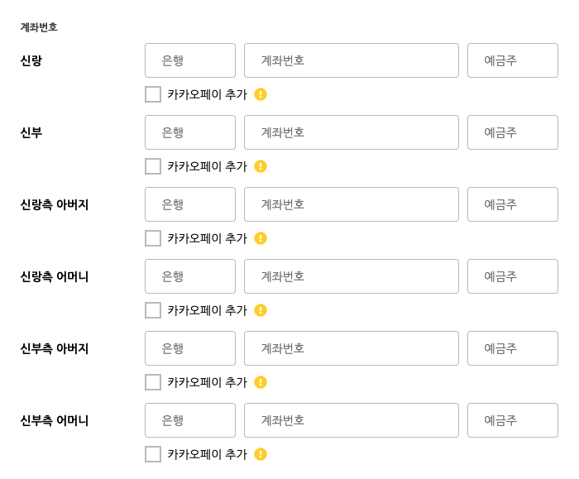Open the yellow info icon for 신랑측 아버지

coord(261,238)
